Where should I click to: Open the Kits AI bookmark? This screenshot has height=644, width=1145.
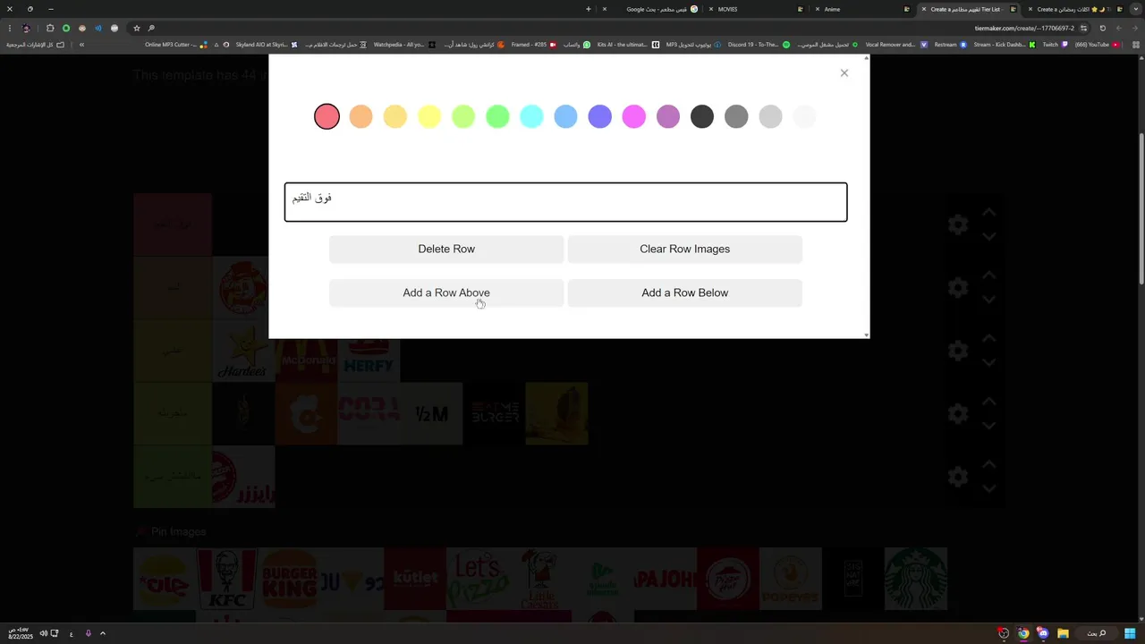coord(628,45)
